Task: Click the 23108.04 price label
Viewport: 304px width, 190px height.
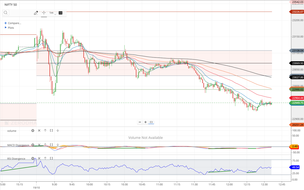Action: coord(296,51)
